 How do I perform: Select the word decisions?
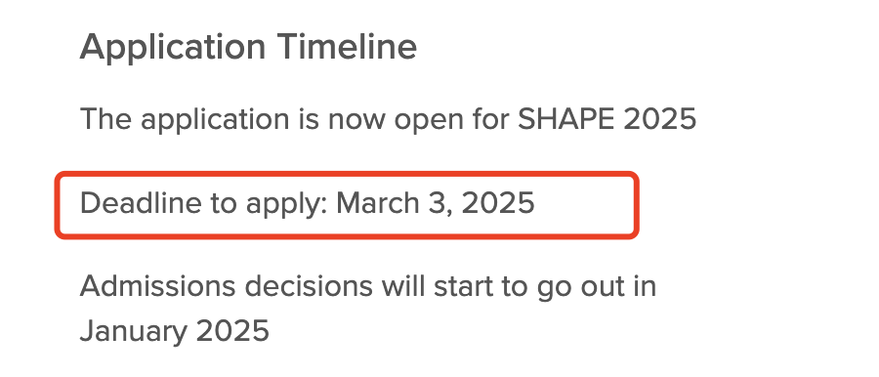point(309,287)
